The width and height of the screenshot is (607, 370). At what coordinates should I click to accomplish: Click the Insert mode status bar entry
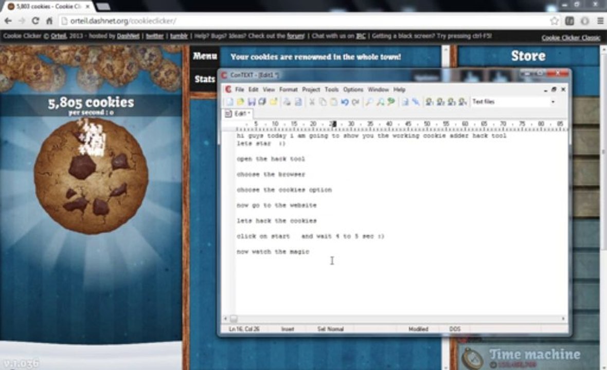(x=288, y=329)
